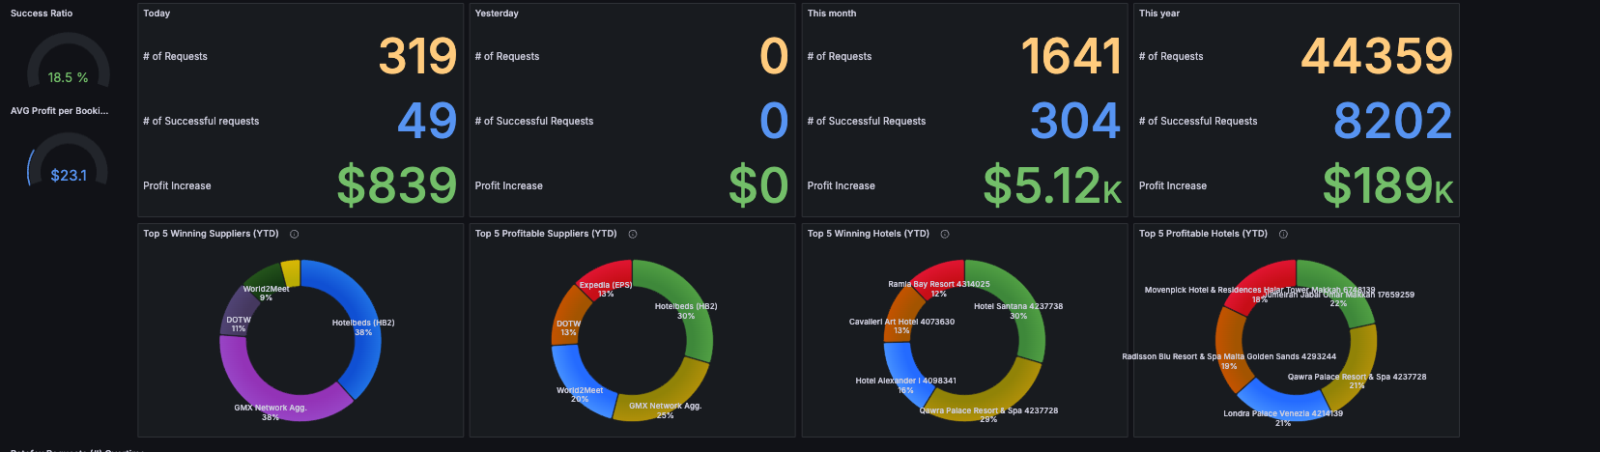The height and width of the screenshot is (452, 1600).
Task: Select Yesterday's $0 profit increase value
Action: (x=758, y=185)
